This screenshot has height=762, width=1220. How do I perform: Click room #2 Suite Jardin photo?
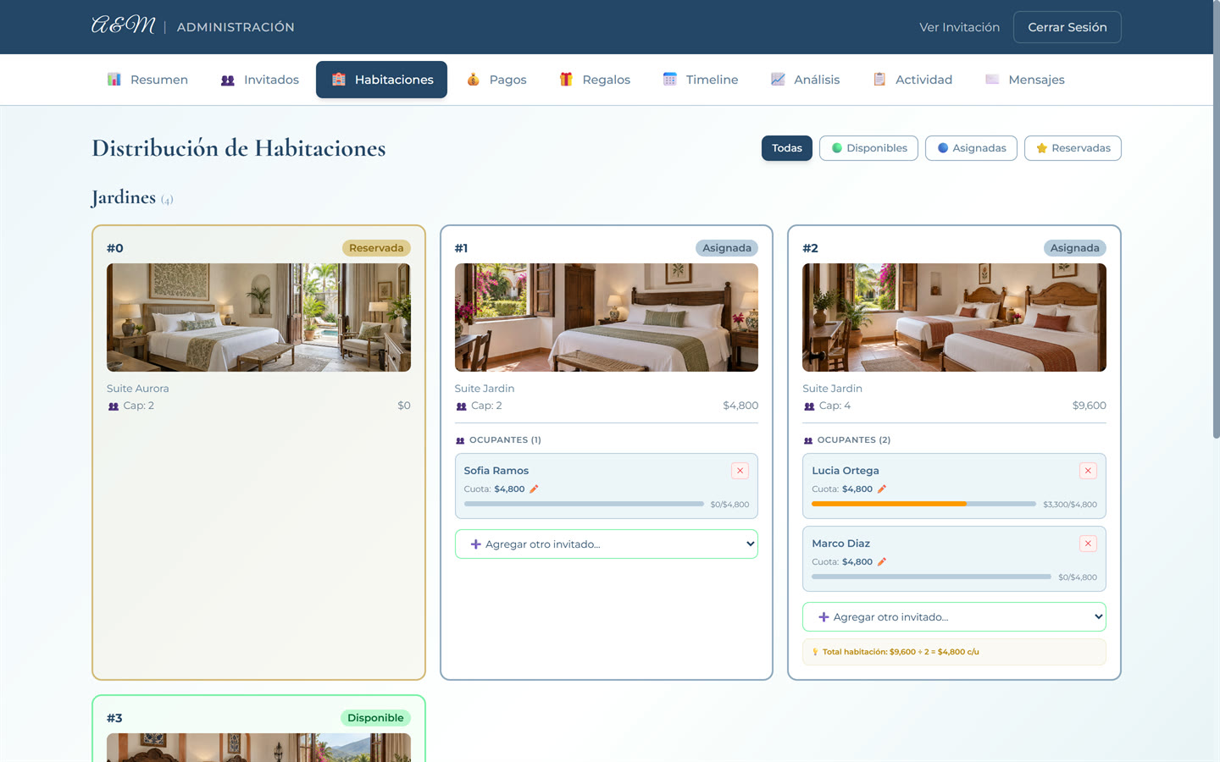pyautogui.click(x=954, y=317)
